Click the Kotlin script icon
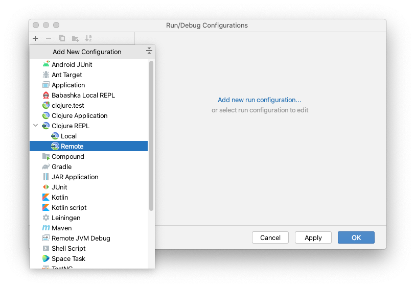Screen dimensions: 415x287 [x=46, y=207]
